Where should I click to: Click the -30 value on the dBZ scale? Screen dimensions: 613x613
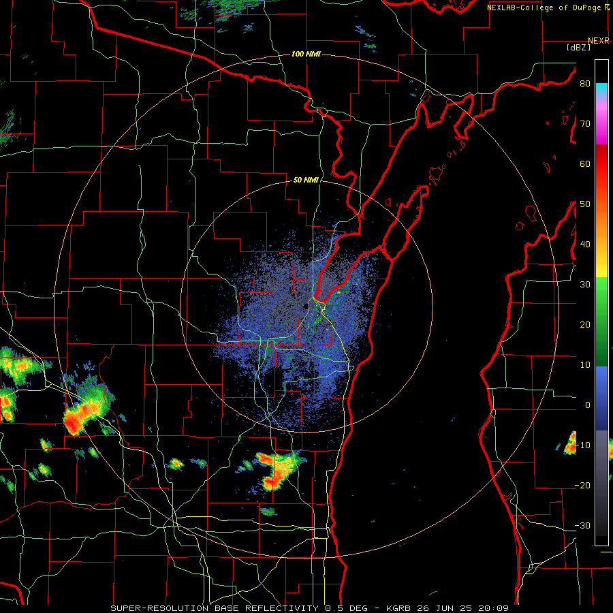(x=582, y=525)
